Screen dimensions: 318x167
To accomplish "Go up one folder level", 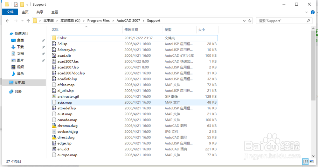I will click(x=28, y=21).
